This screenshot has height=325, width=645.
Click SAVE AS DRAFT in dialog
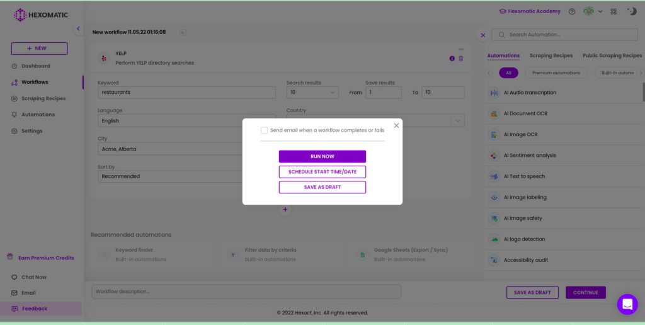[322, 187]
